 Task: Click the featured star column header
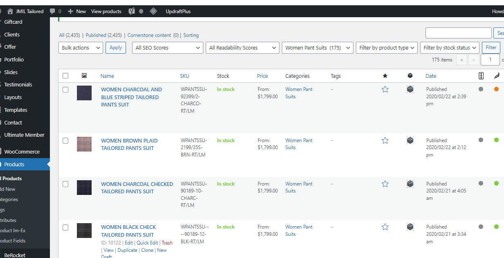coord(385,76)
